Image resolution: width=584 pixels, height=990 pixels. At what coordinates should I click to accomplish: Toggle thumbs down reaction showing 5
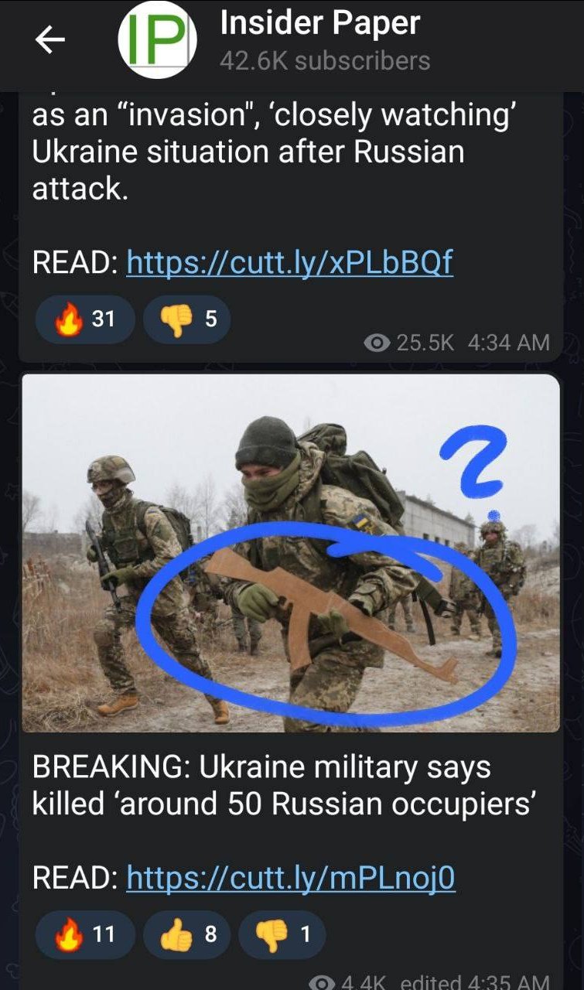(187, 319)
